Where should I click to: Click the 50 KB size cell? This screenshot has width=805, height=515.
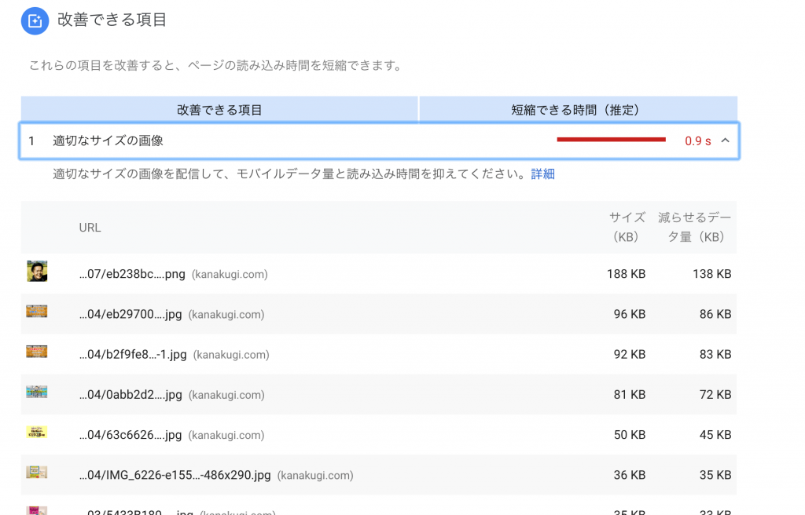pos(630,435)
